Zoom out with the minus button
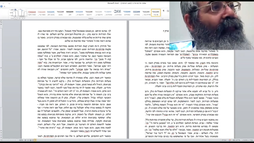 [x=17, y=140]
